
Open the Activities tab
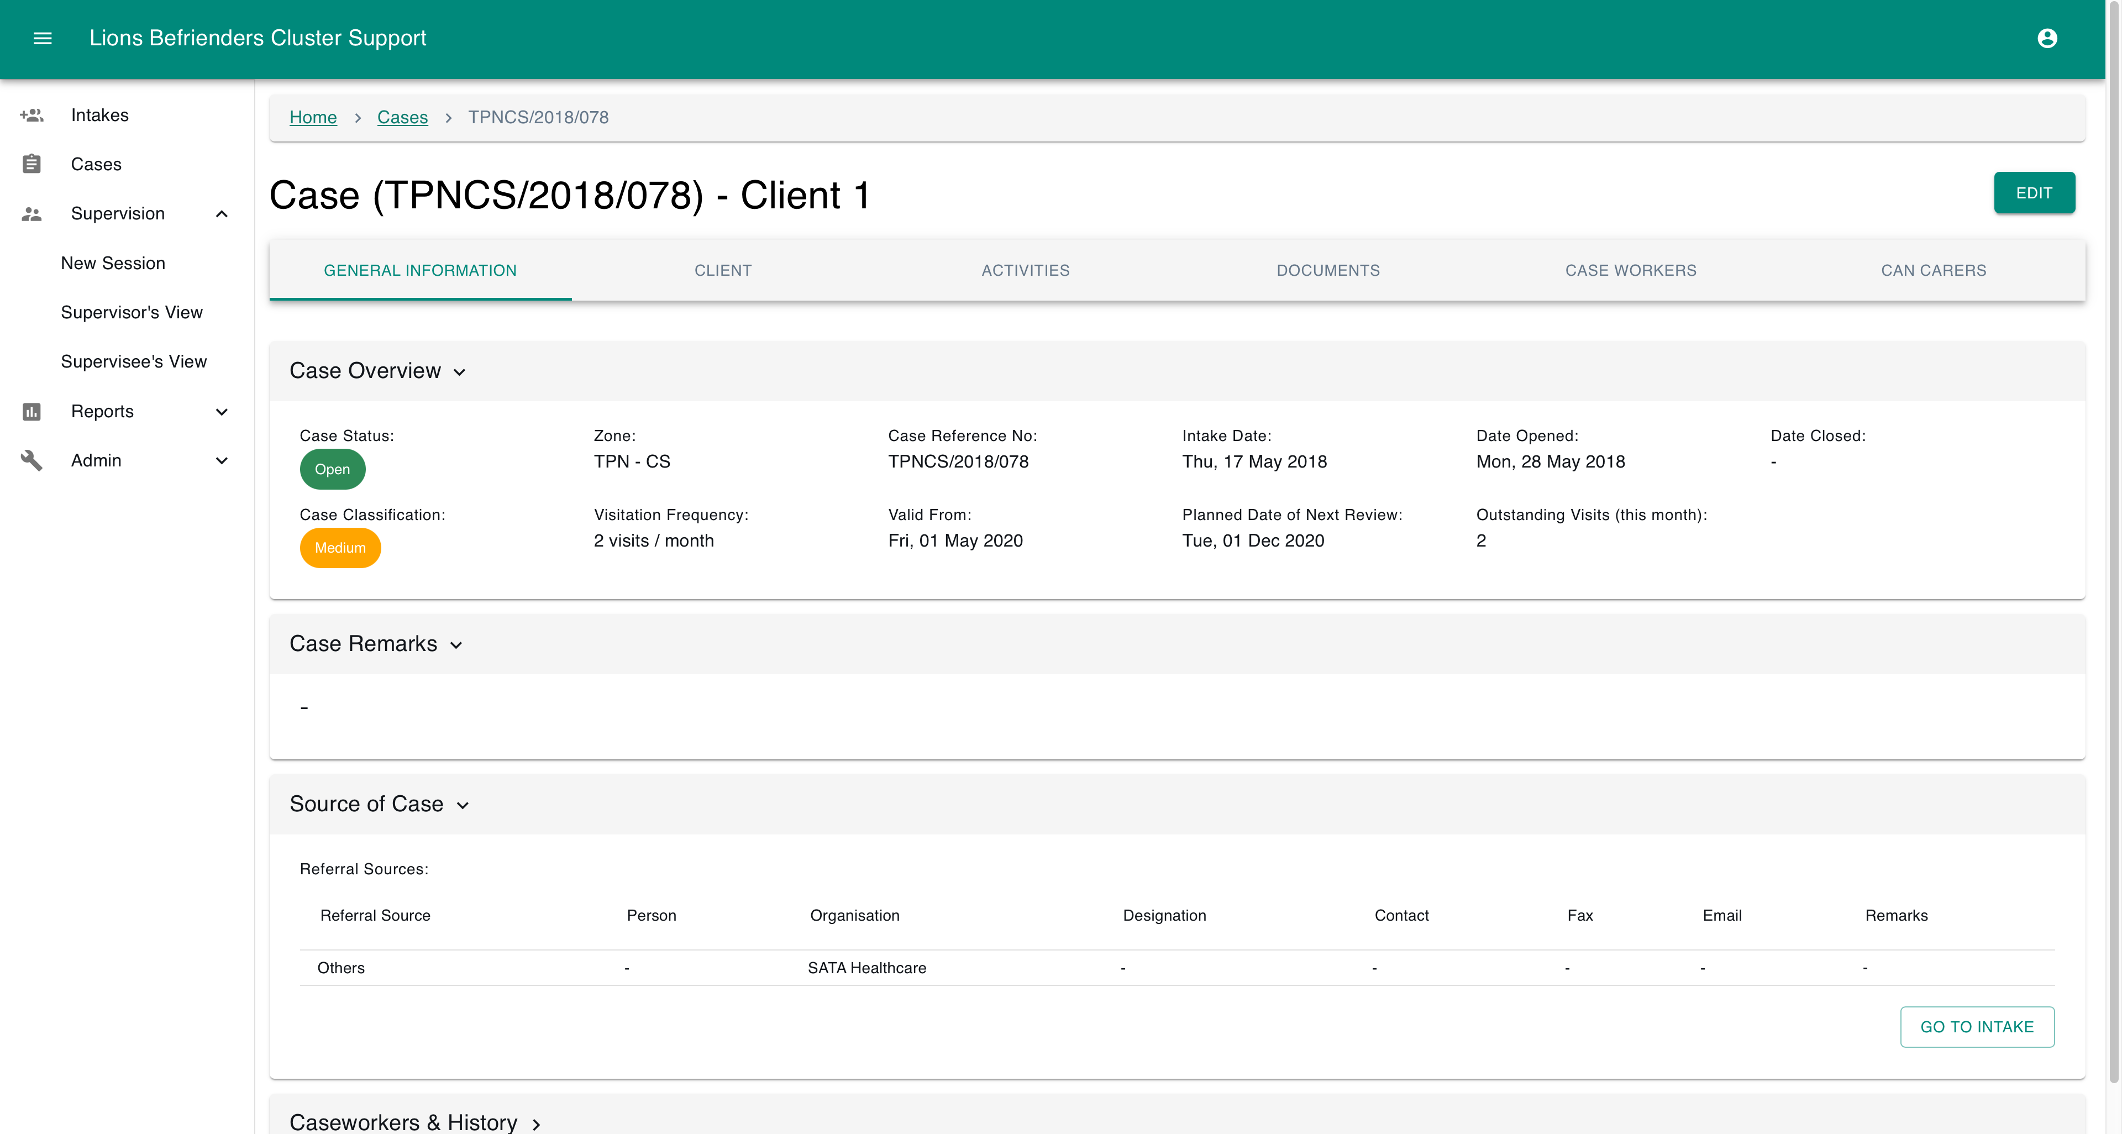(x=1026, y=270)
